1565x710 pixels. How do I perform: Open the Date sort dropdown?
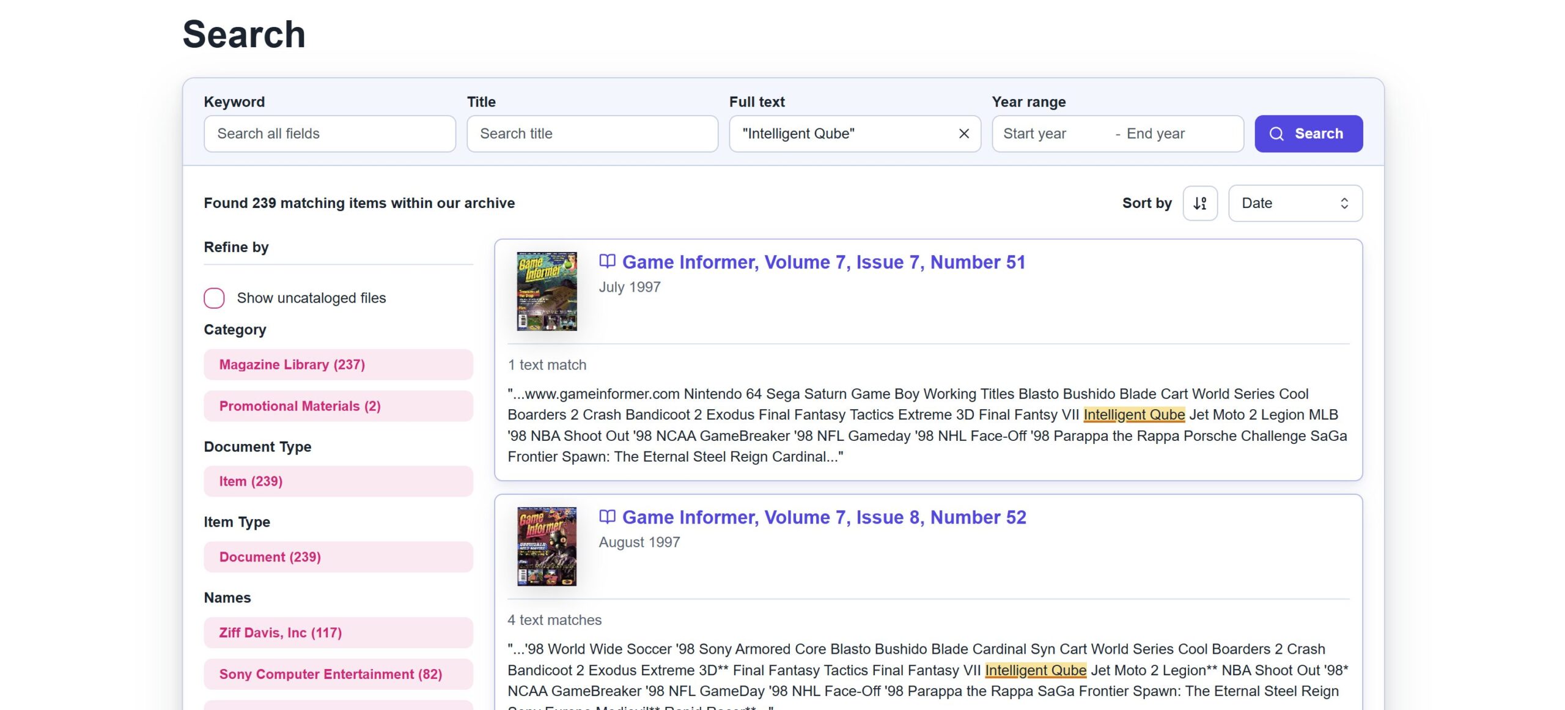(x=1295, y=203)
